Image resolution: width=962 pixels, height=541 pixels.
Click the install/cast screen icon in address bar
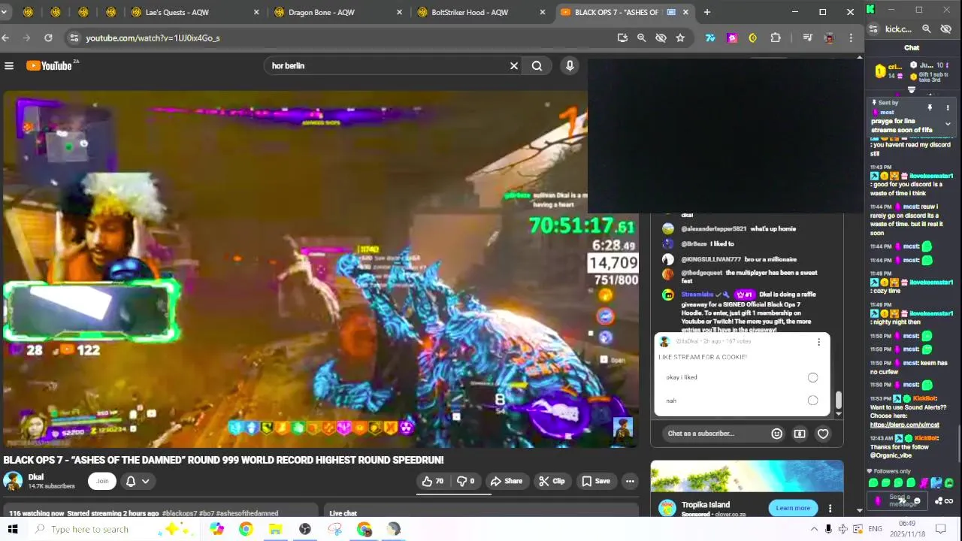click(622, 38)
